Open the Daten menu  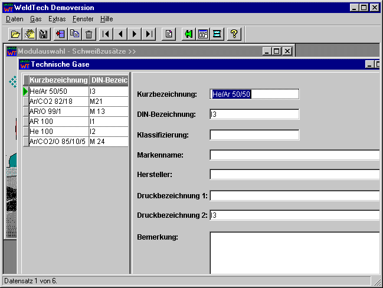(14, 19)
